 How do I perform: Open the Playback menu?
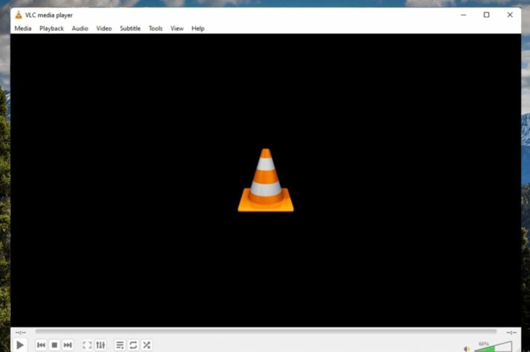pyautogui.click(x=51, y=28)
